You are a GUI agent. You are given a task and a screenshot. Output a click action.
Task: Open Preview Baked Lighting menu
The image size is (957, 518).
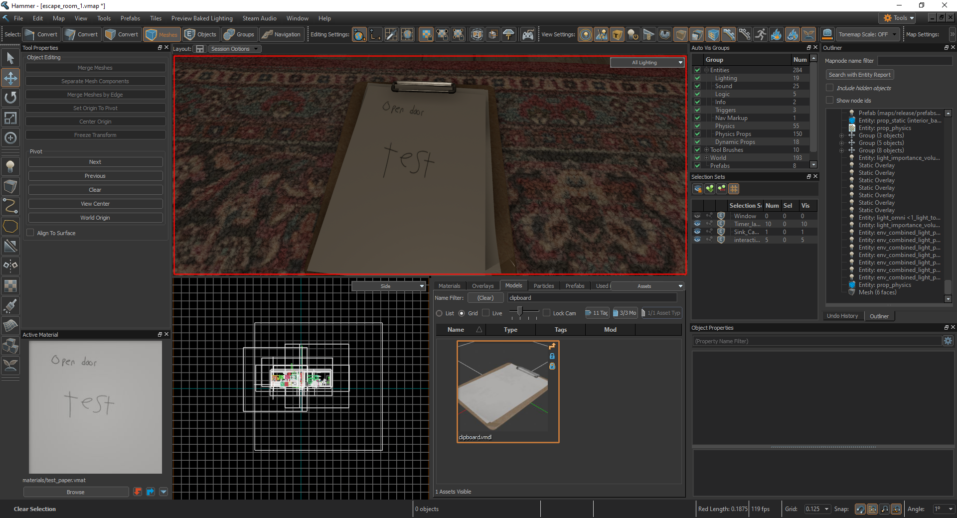coord(202,18)
